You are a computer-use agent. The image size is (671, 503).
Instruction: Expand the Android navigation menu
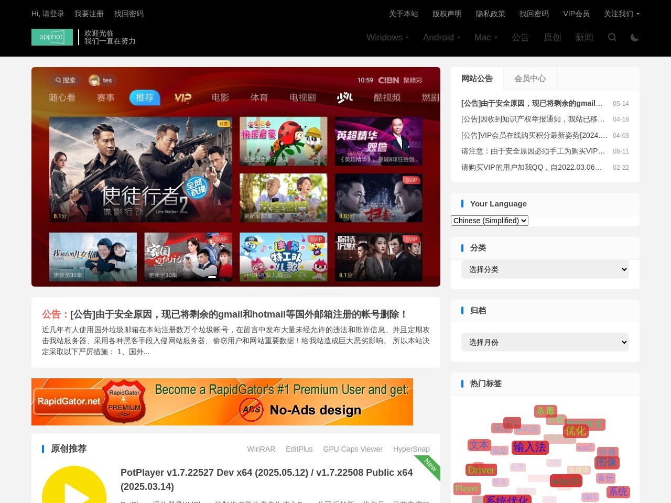pos(441,37)
